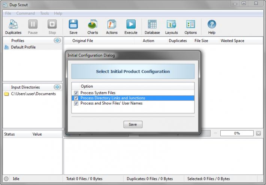Select the 'Process System Files' row text
The width and height of the screenshot is (266, 185).
pyautogui.click(x=98, y=93)
